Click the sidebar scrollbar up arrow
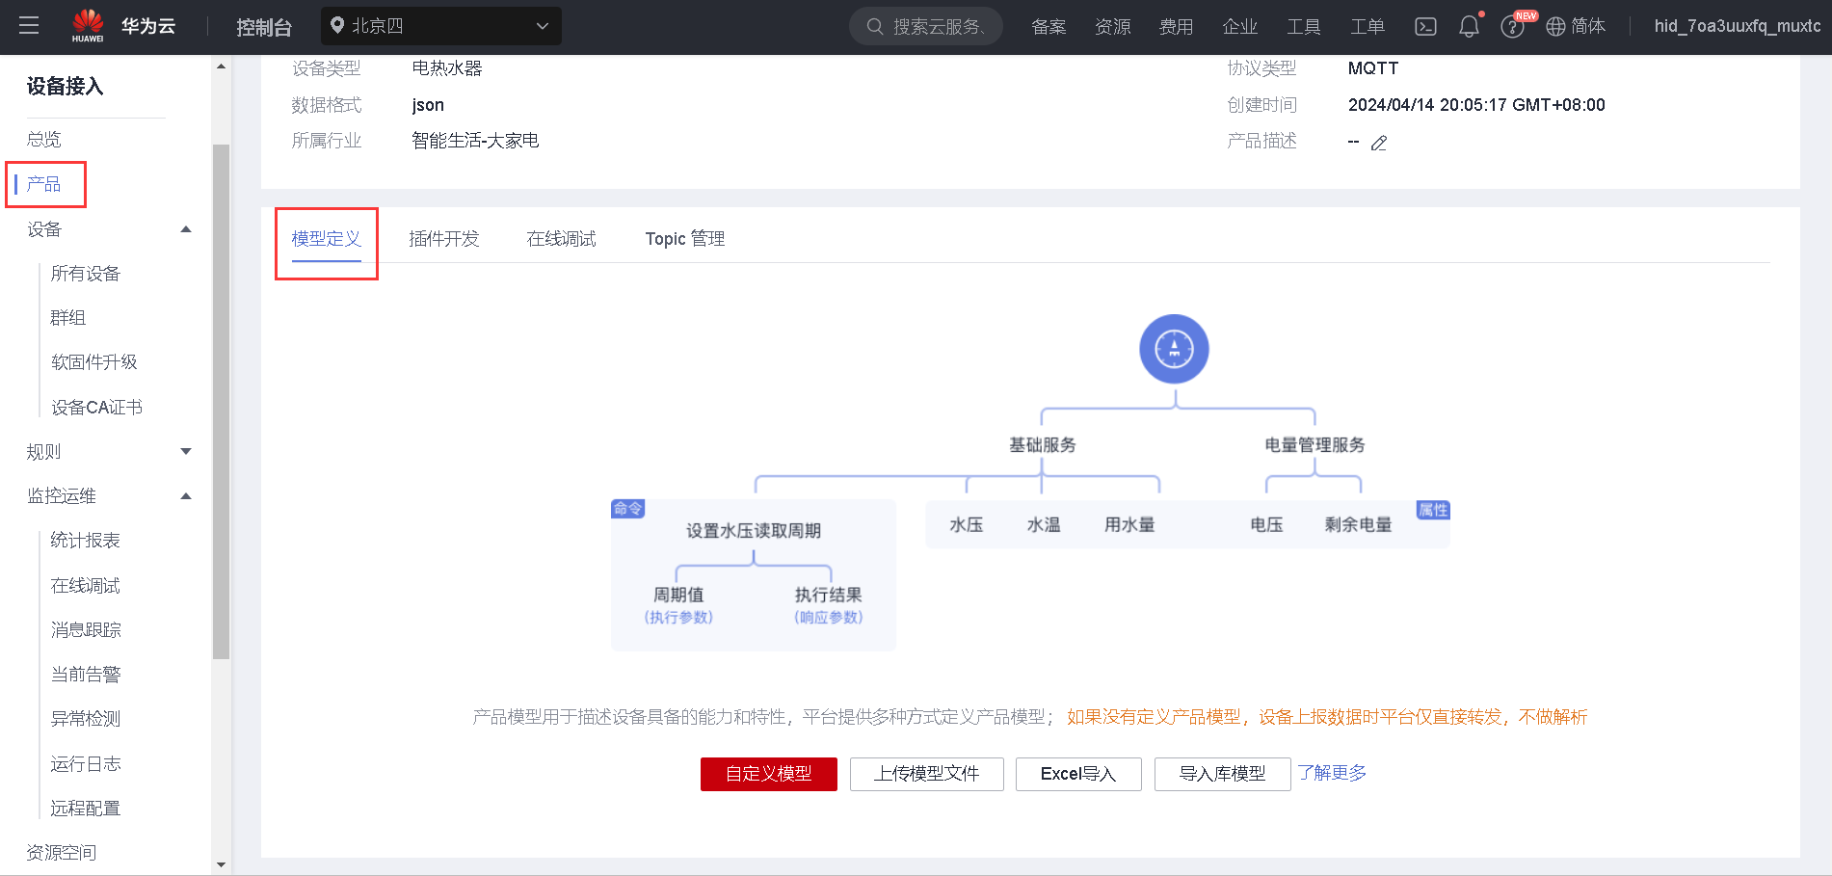This screenshot has width=1832, height=876. pyautogui.click(x=222, y=66)
